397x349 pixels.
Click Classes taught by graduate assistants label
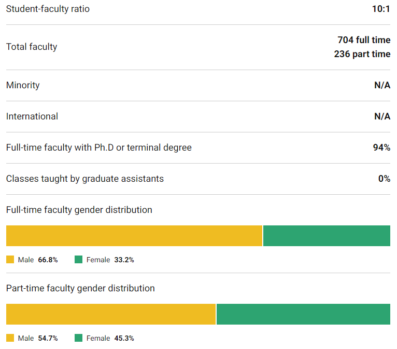pyautogui.click(x=85, y=179)
